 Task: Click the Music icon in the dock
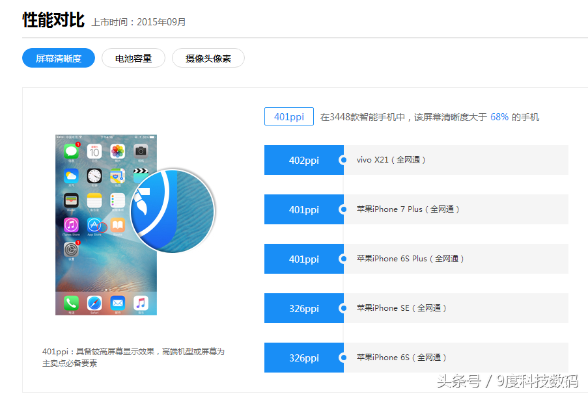pos(141,302)
